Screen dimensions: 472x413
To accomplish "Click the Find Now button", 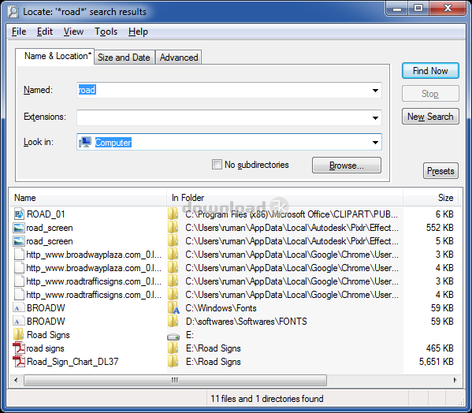I will 430,71.
